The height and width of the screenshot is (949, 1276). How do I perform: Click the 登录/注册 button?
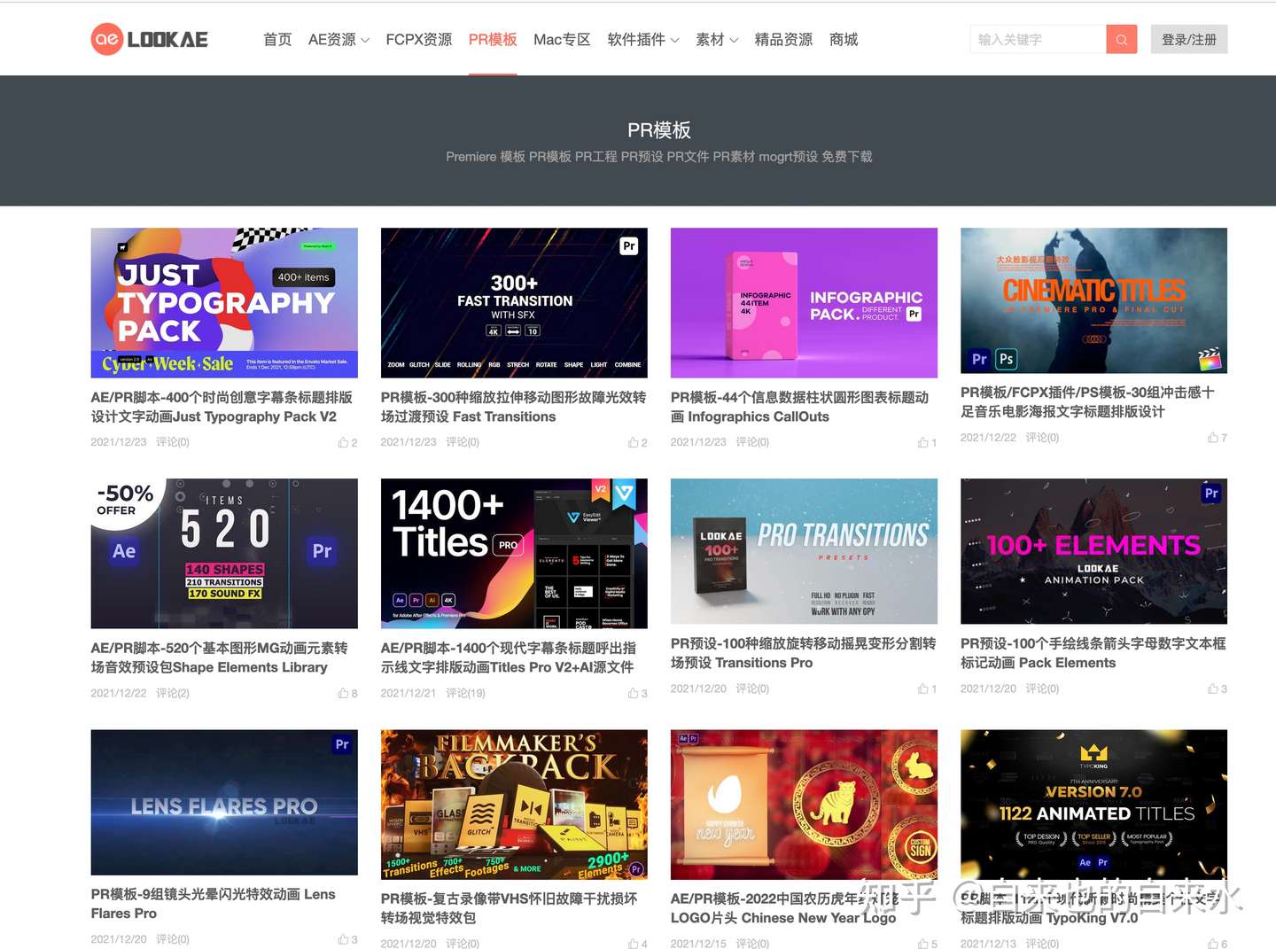click(1189, 39)
